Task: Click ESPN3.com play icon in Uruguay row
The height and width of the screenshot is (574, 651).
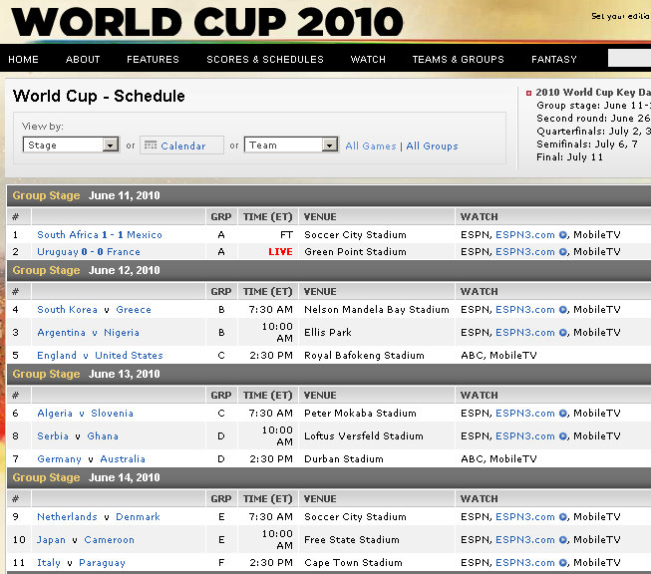Action: (x=562, y=252)
